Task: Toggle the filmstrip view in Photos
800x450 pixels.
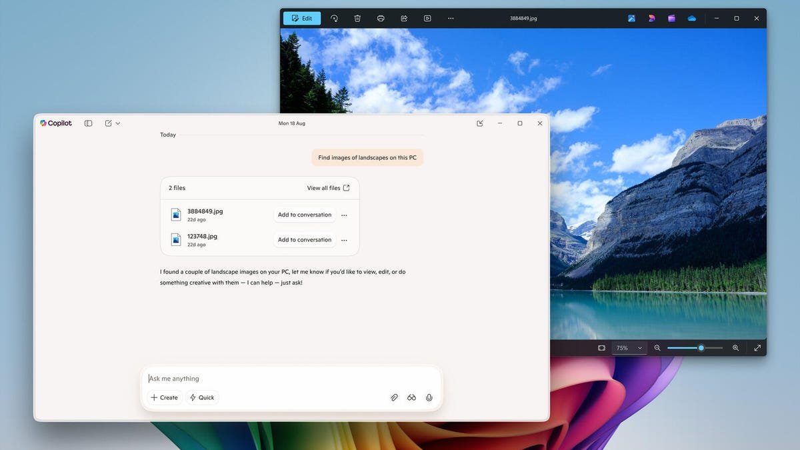Action: pos(601,347)
